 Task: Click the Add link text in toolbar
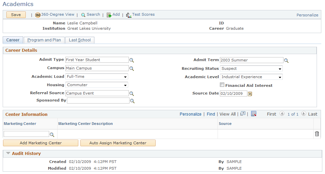point(116,14)
